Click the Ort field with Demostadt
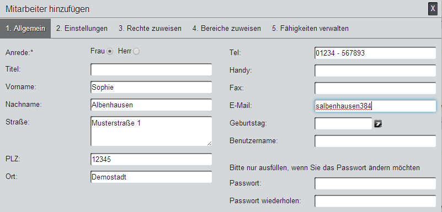Viewport: 442px width, 212px height. (151, 177)
